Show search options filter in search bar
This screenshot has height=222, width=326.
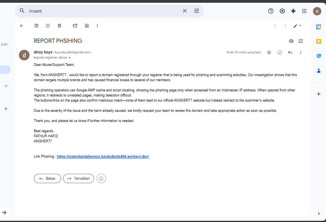196,11
